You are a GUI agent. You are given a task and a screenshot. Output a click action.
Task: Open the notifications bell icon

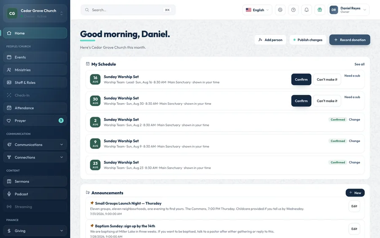coord(307,10)
